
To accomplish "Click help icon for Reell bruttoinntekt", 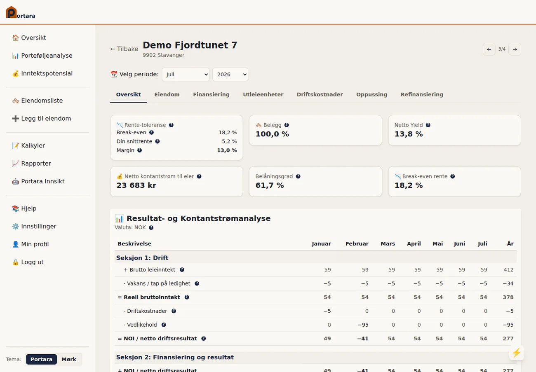I will (x=187, y=297).
